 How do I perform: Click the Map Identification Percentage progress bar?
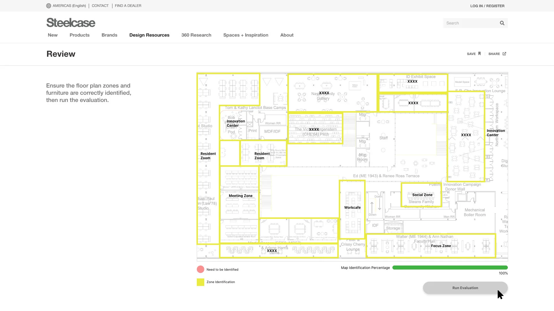pos(450,268)
